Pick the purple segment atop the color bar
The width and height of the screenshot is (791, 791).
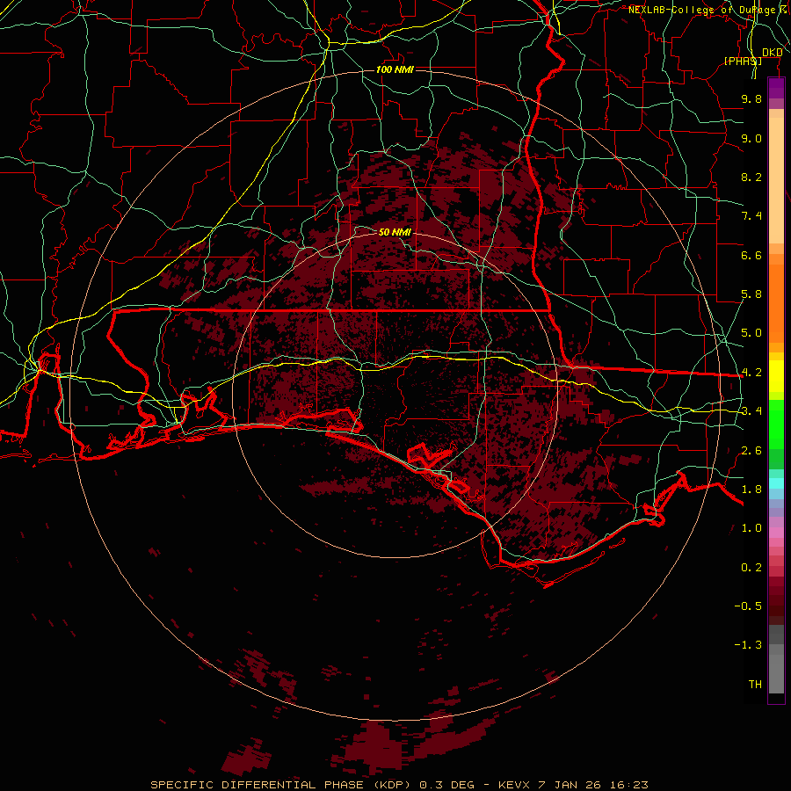click(776, 88)
